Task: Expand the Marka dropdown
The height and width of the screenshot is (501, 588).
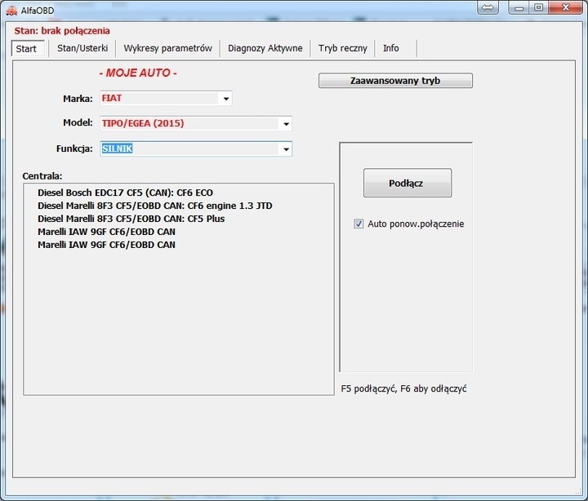Action: tap(225, 99)
